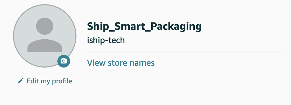Click the word "Edit" next to the pencil
Viewport: 291px width, 105px height.
(33, 81)
